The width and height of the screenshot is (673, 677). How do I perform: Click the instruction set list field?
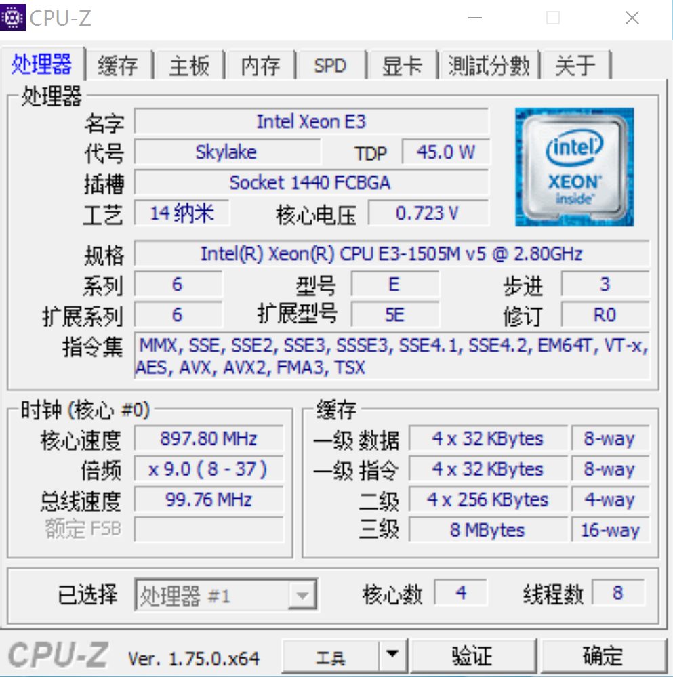point(392,356)
